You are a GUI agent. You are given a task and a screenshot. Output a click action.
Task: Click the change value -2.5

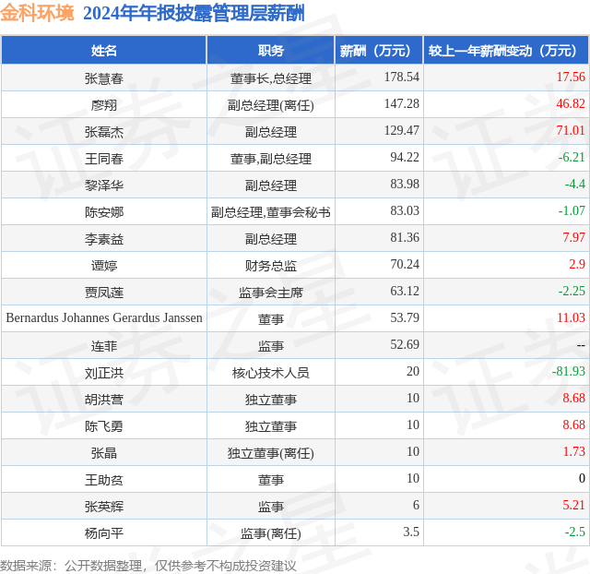[x=575, y=532]
